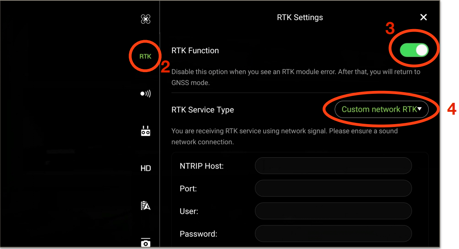Click the RTK Service Type label
Screen dimensions: 459x249
coord(202,110)
